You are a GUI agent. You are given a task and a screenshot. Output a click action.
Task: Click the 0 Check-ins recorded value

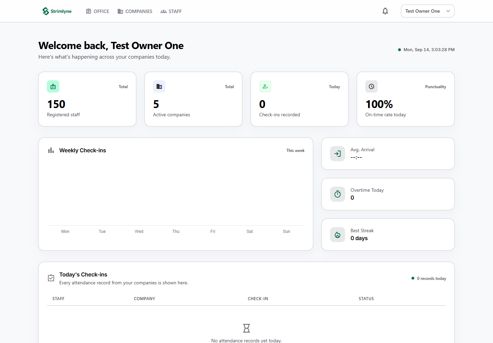pos(262,104)
